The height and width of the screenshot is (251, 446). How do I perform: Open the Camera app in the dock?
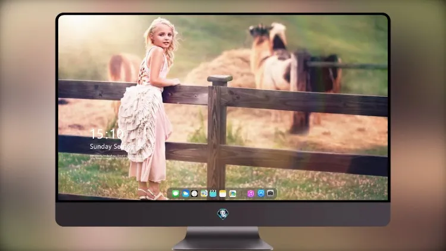271,193
